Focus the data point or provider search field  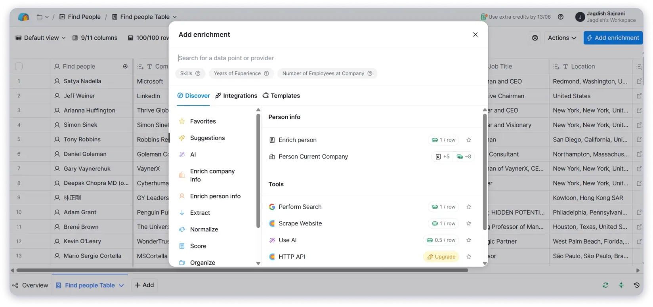(x=328, y=58)
